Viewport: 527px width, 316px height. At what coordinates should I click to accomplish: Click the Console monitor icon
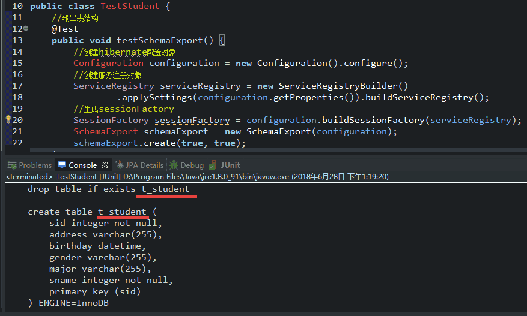coord(62,165)
